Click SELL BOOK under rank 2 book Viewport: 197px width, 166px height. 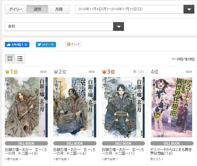75,143
